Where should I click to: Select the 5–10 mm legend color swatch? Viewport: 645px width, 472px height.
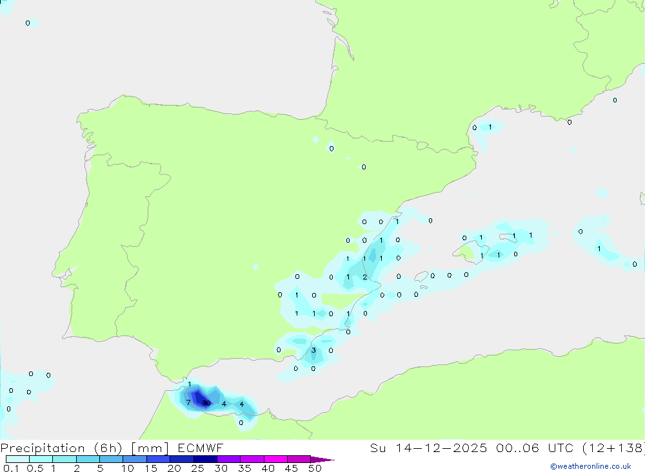(112, 459)
